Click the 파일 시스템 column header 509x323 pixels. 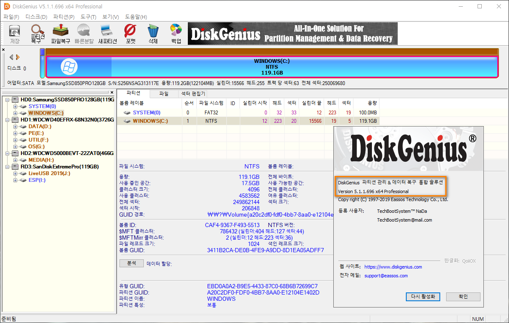211,103
